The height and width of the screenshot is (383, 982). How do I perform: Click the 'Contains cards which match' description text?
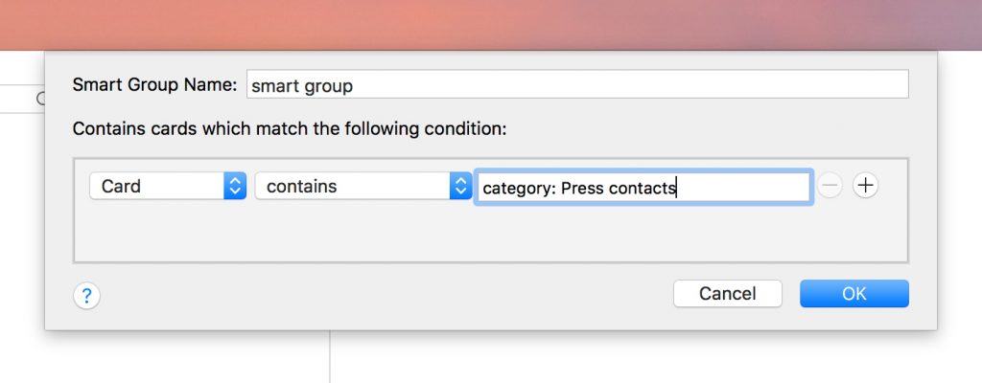(289, 127)
